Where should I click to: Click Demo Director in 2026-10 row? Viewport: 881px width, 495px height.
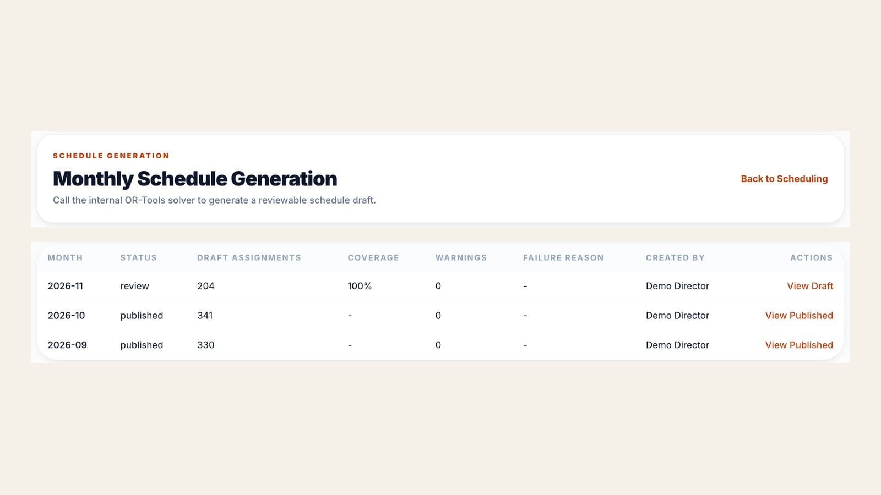[x=677, y=316]
